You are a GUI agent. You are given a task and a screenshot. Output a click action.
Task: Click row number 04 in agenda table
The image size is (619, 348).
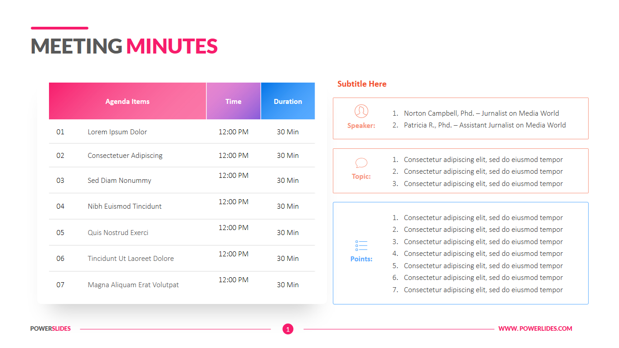coord(60,206)
